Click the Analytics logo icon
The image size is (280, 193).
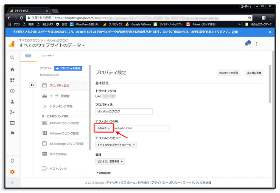point(11,44)
